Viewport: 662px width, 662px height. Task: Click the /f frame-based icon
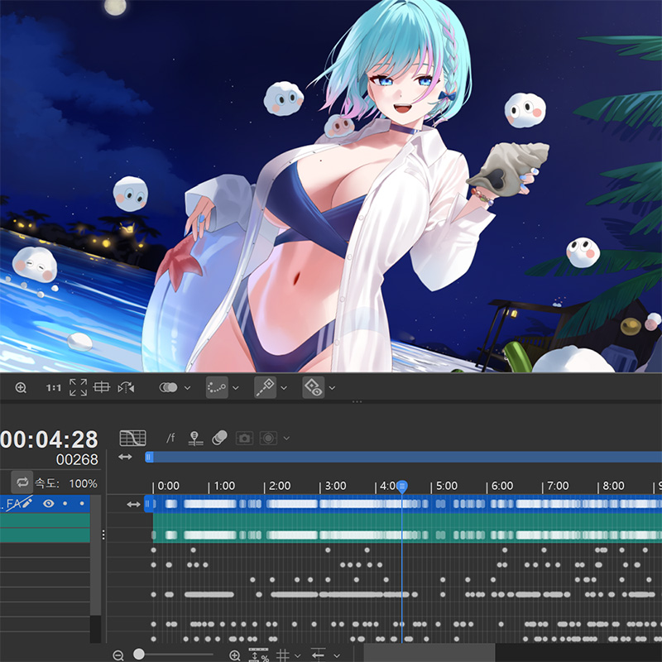point(170,438)
